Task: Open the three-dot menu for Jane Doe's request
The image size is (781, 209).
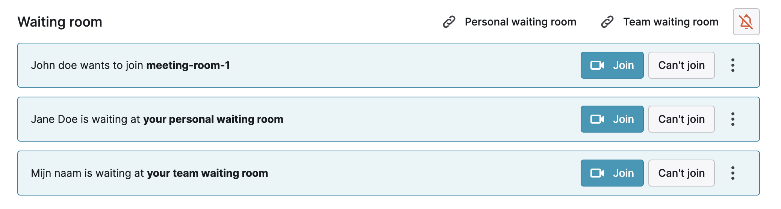Action: click(x=733, y=119)
